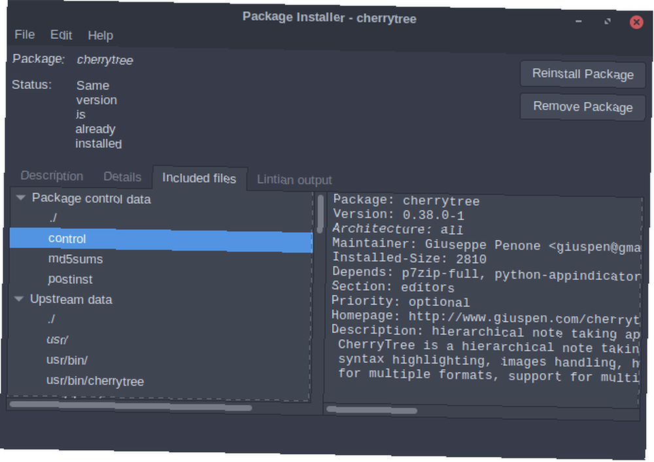This screenshot has width=654, height=462.
Task: Select the control file entry
Action: 161,240
